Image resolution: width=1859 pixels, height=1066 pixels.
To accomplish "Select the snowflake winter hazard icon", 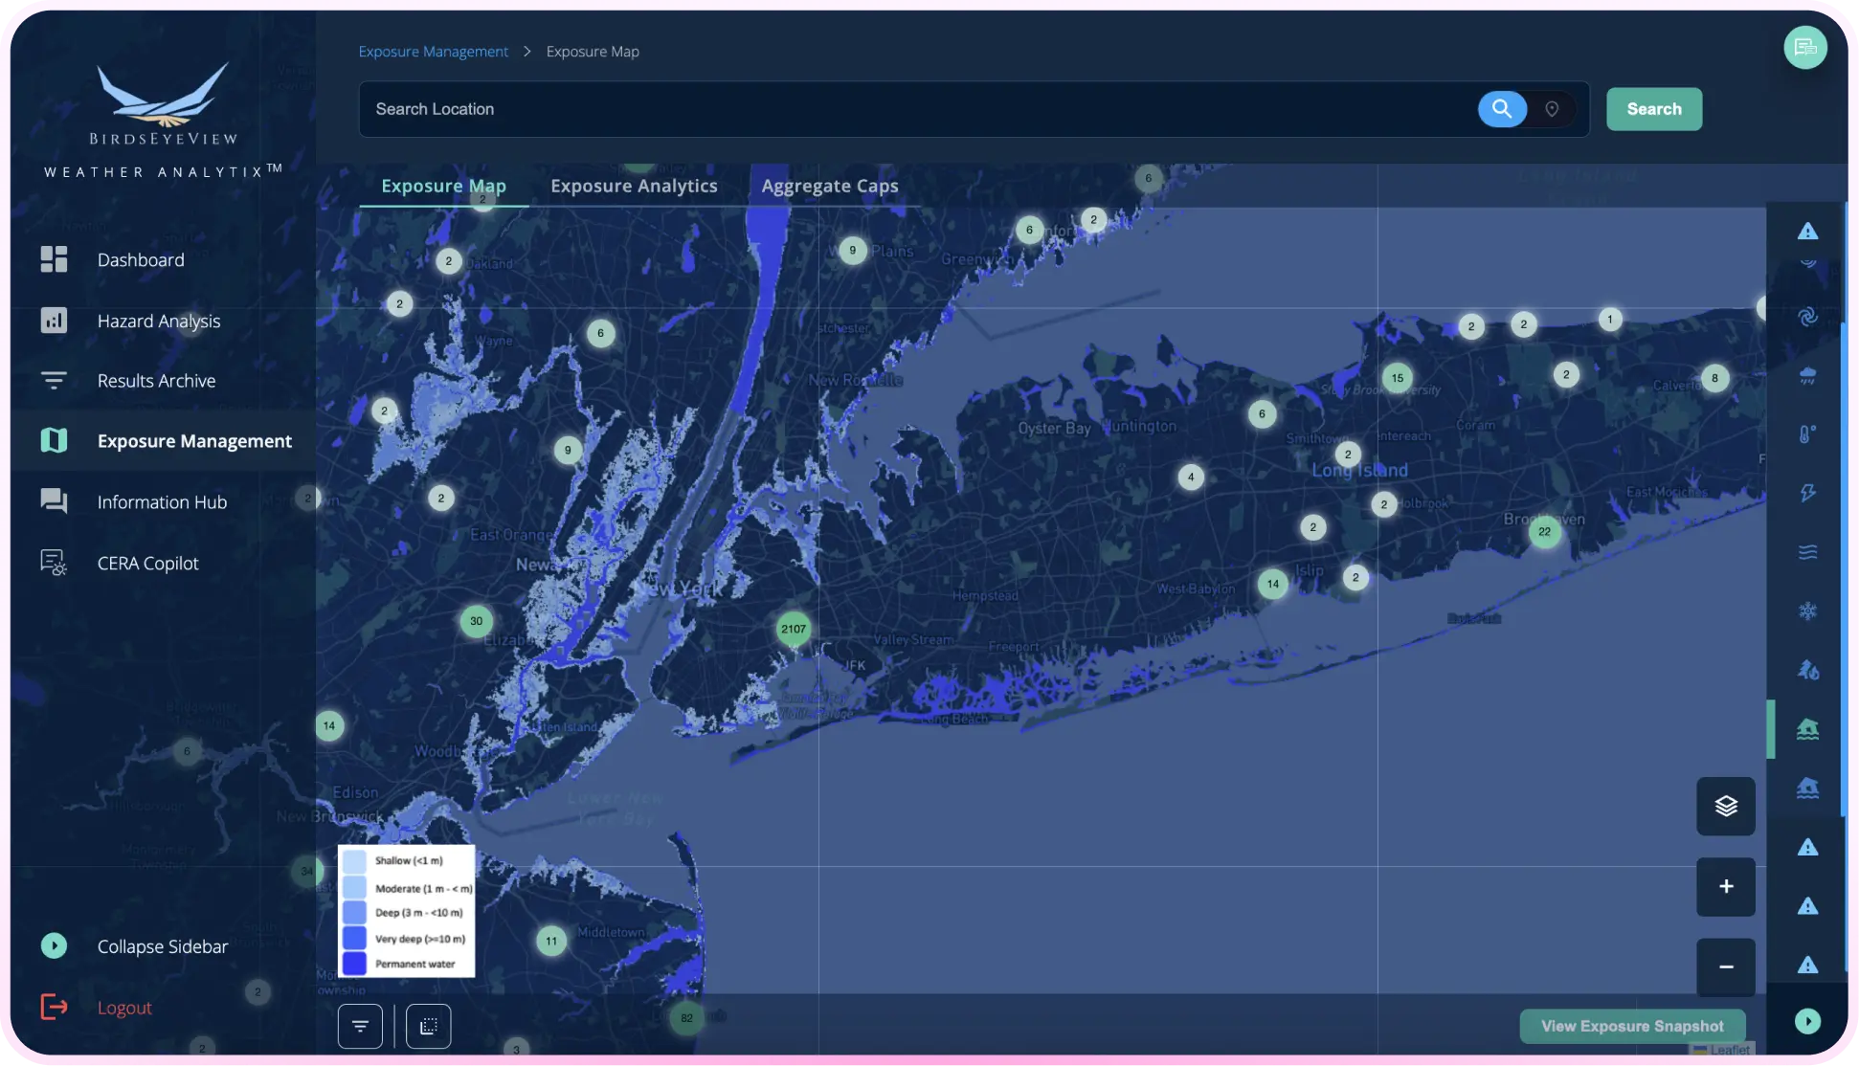I will pyautogui.click(x=1807, y=611).
